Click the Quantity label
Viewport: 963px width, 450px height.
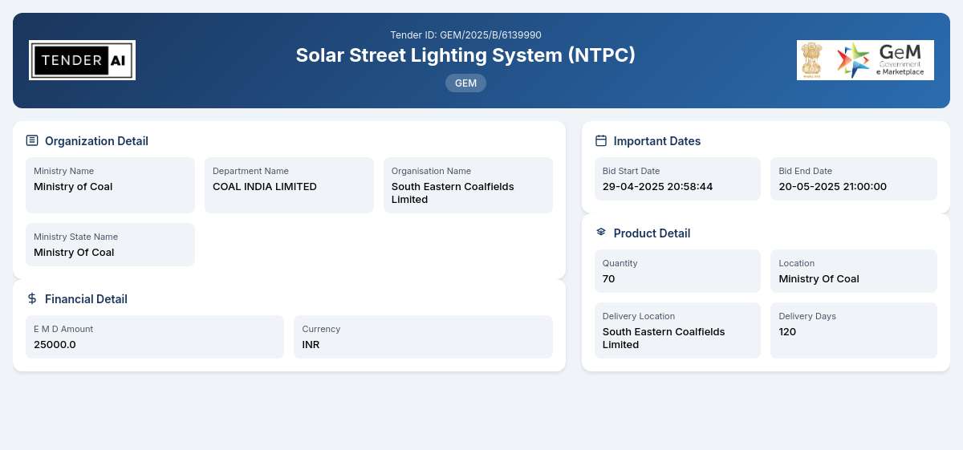point(620,263)
